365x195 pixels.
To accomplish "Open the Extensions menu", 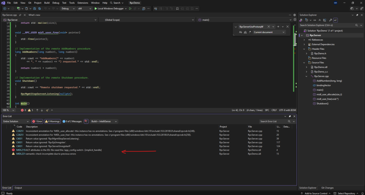I will [x=83, y=3].
